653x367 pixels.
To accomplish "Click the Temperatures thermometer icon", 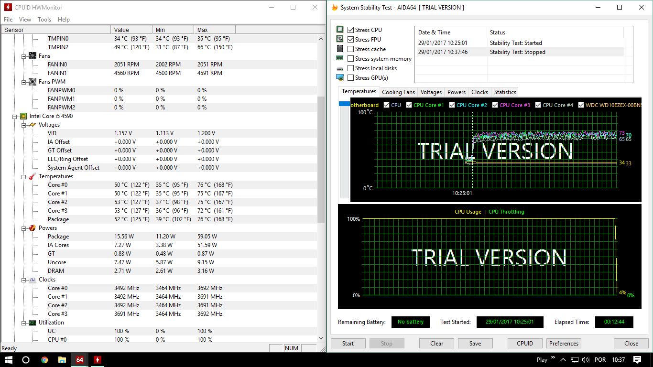I will pos(33,176).
